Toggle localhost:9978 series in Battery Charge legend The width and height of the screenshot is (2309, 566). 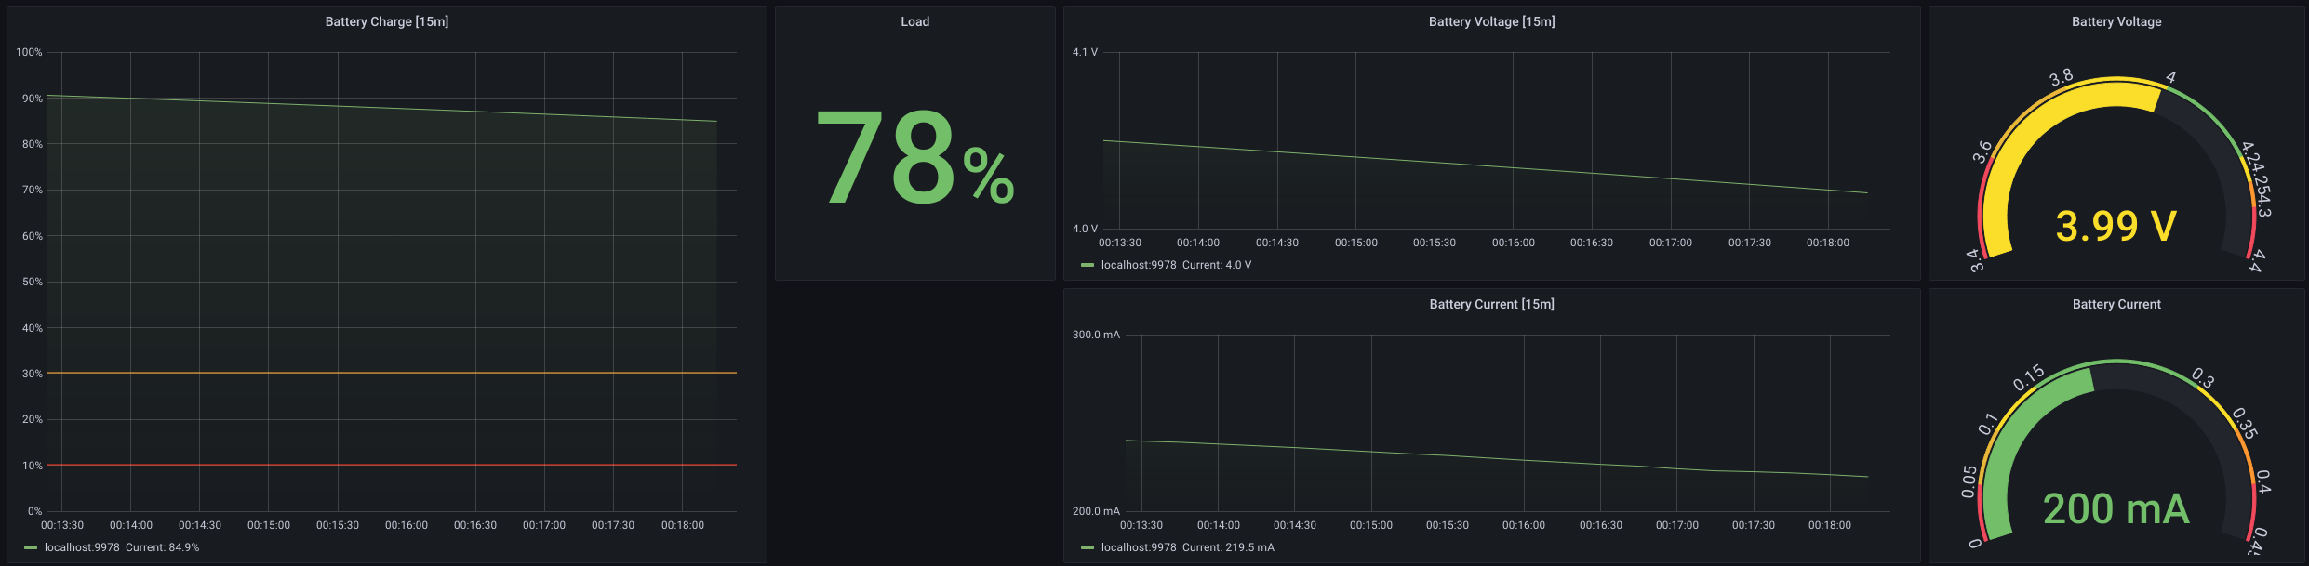tap(82, 547)
